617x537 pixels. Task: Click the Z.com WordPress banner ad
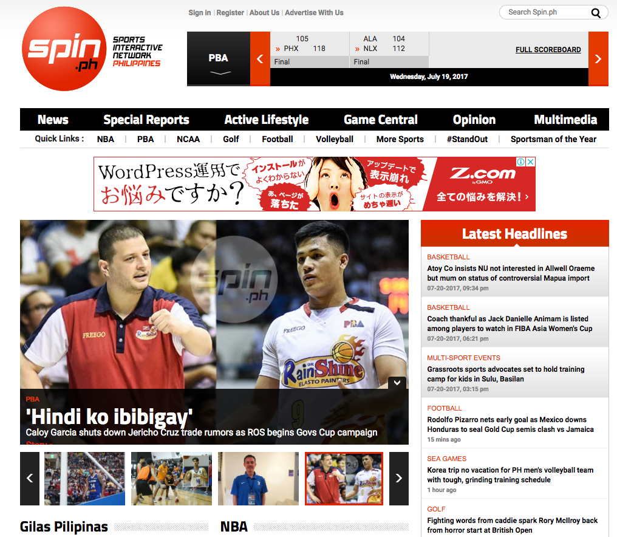315,184
